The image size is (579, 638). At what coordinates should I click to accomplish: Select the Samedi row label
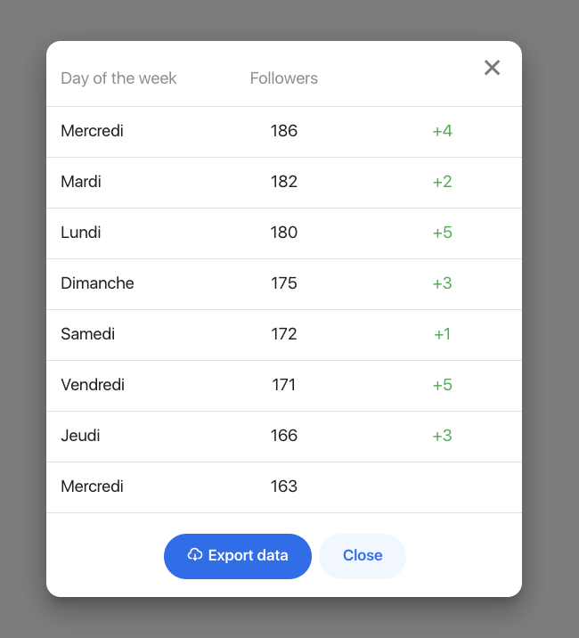(88, 334)
